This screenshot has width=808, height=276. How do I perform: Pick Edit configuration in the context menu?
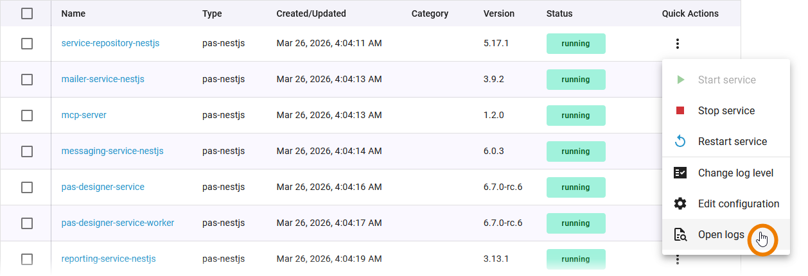(738, 203)
